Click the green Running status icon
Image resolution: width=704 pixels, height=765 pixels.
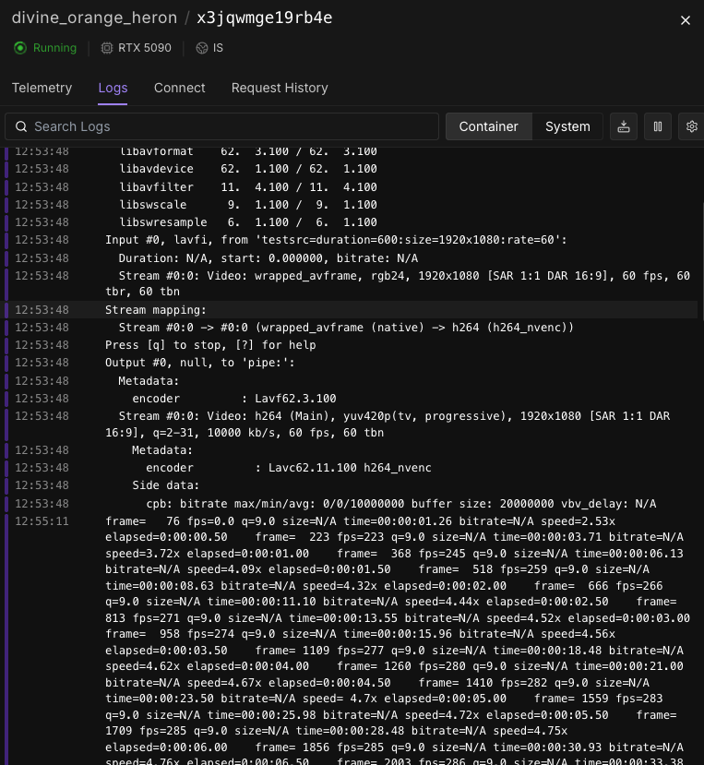20,48
